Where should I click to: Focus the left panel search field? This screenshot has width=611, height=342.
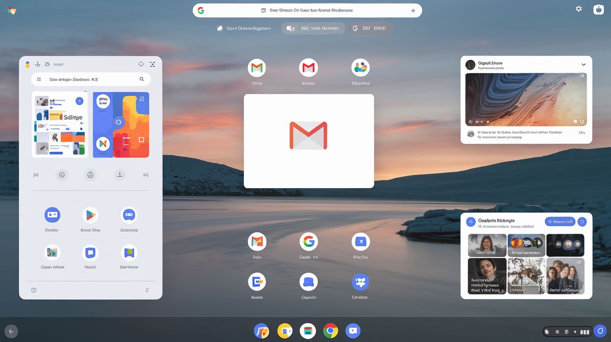click(91, 79)
